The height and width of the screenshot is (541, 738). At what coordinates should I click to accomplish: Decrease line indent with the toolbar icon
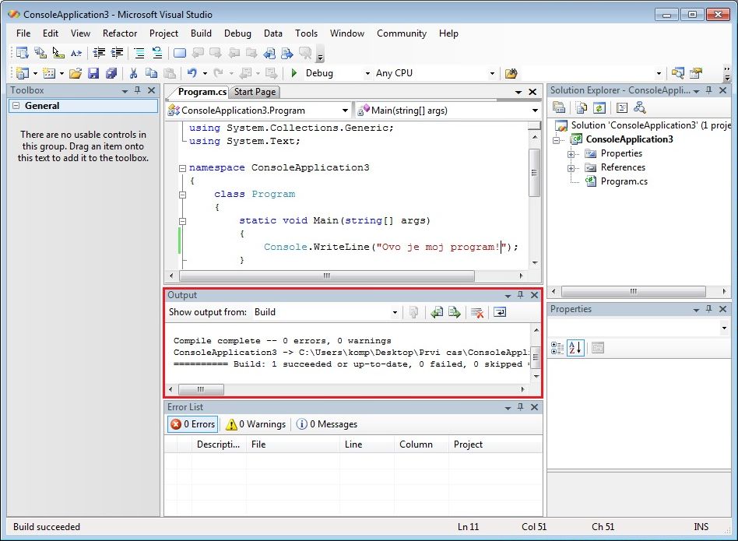[99, 53]
